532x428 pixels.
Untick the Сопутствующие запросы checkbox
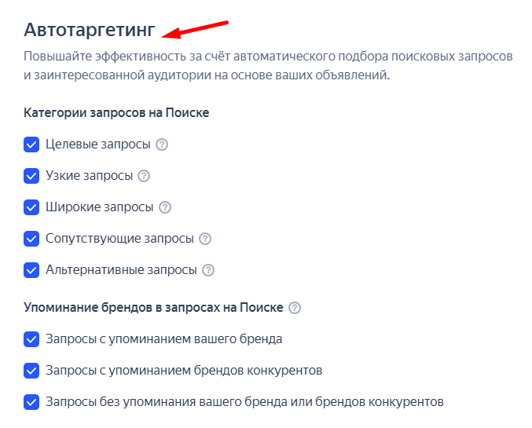click(31, 239)
